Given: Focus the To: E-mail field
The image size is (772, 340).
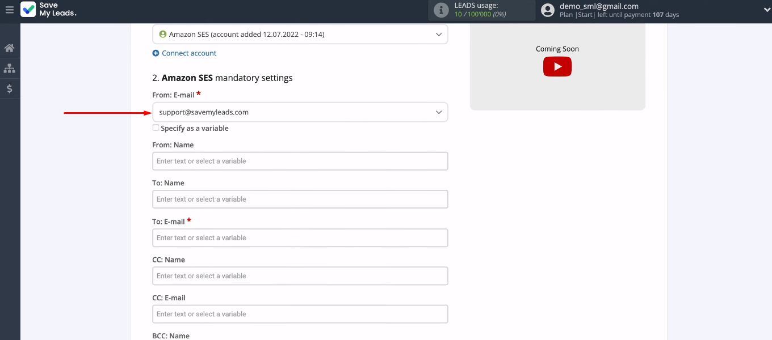Looking at the screenshot, I should pos(300,238).
